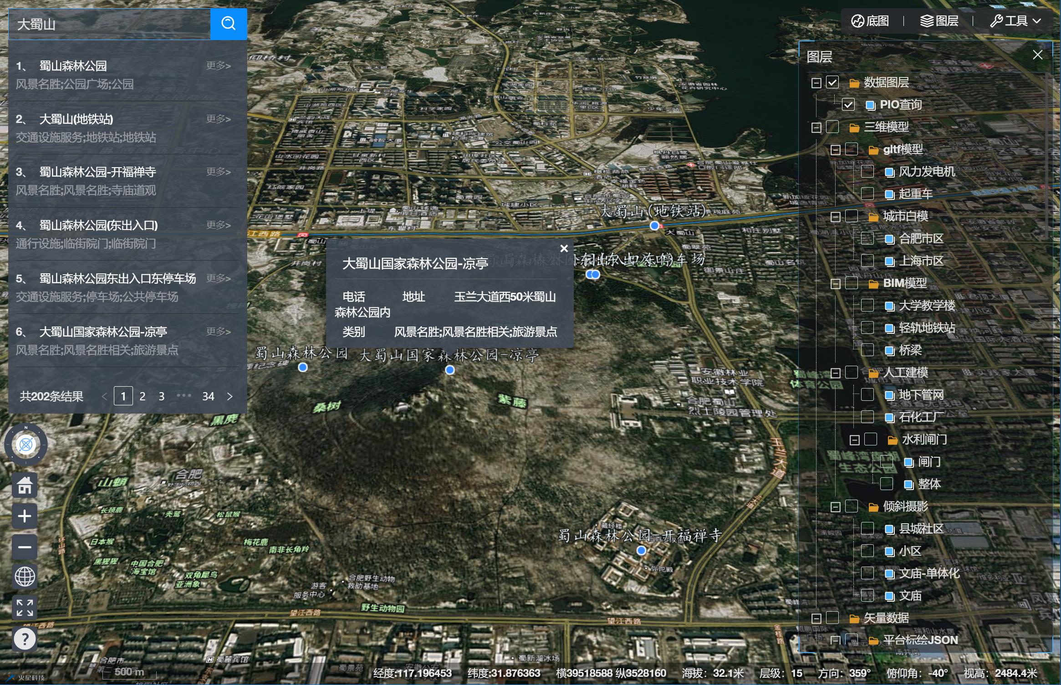Zoom in with the plus button

25,516
